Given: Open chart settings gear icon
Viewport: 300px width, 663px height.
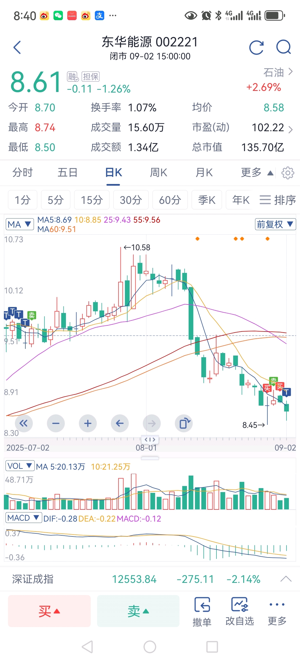Looking at the screenshot, I should click(x=288, y=173).
